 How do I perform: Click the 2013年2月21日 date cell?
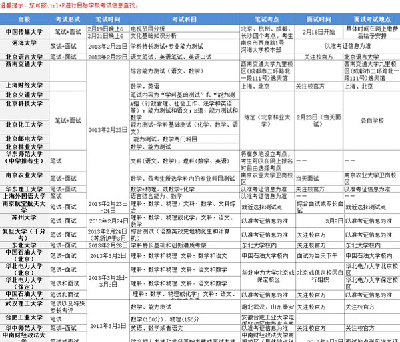(108, 46)
